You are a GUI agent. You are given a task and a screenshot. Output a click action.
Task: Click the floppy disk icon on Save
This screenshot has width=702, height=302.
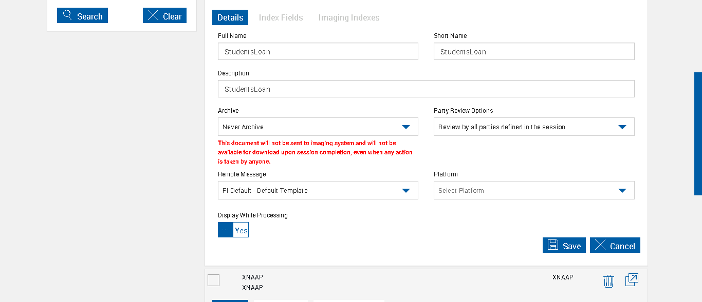pos(553,245)
